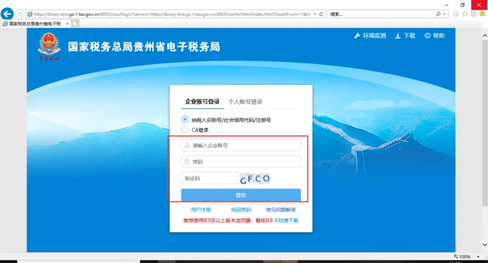
Task: Close the 国家税务总局贵州省电子税 tab
Action: pos(67,23)
